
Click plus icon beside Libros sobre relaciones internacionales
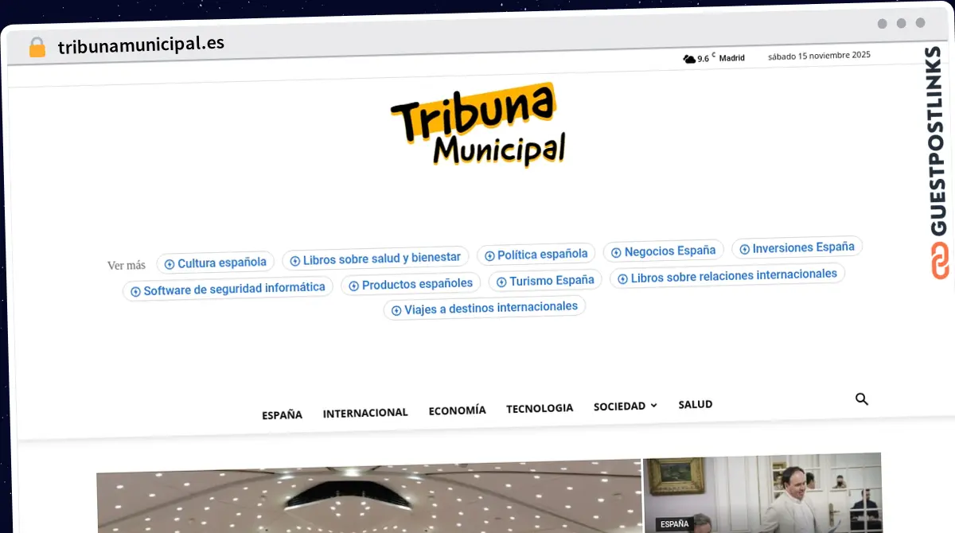622,279
